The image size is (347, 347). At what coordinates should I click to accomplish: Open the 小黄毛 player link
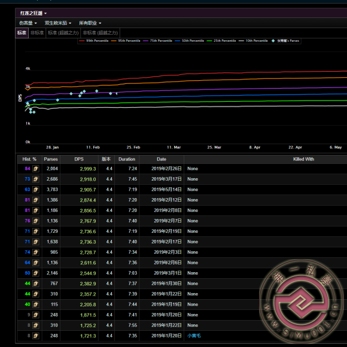pos(194,336)
